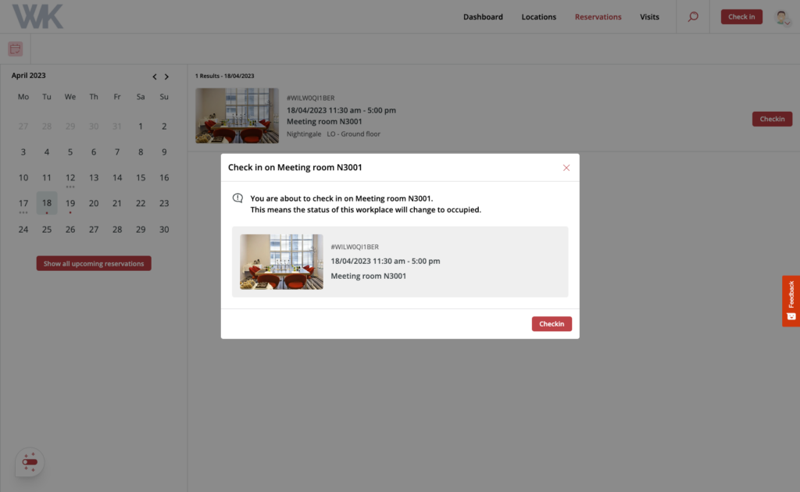The image size is (800, 492).
Task: Click the floating assistant bubble bottom left
Action: (x=30, y=462)
